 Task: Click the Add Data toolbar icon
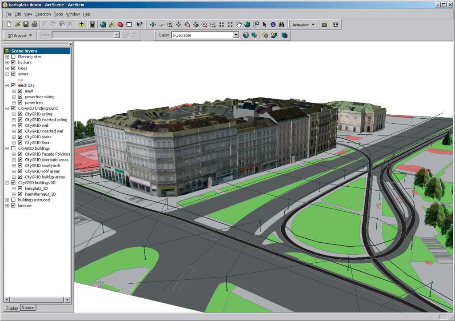pos(82,24)
